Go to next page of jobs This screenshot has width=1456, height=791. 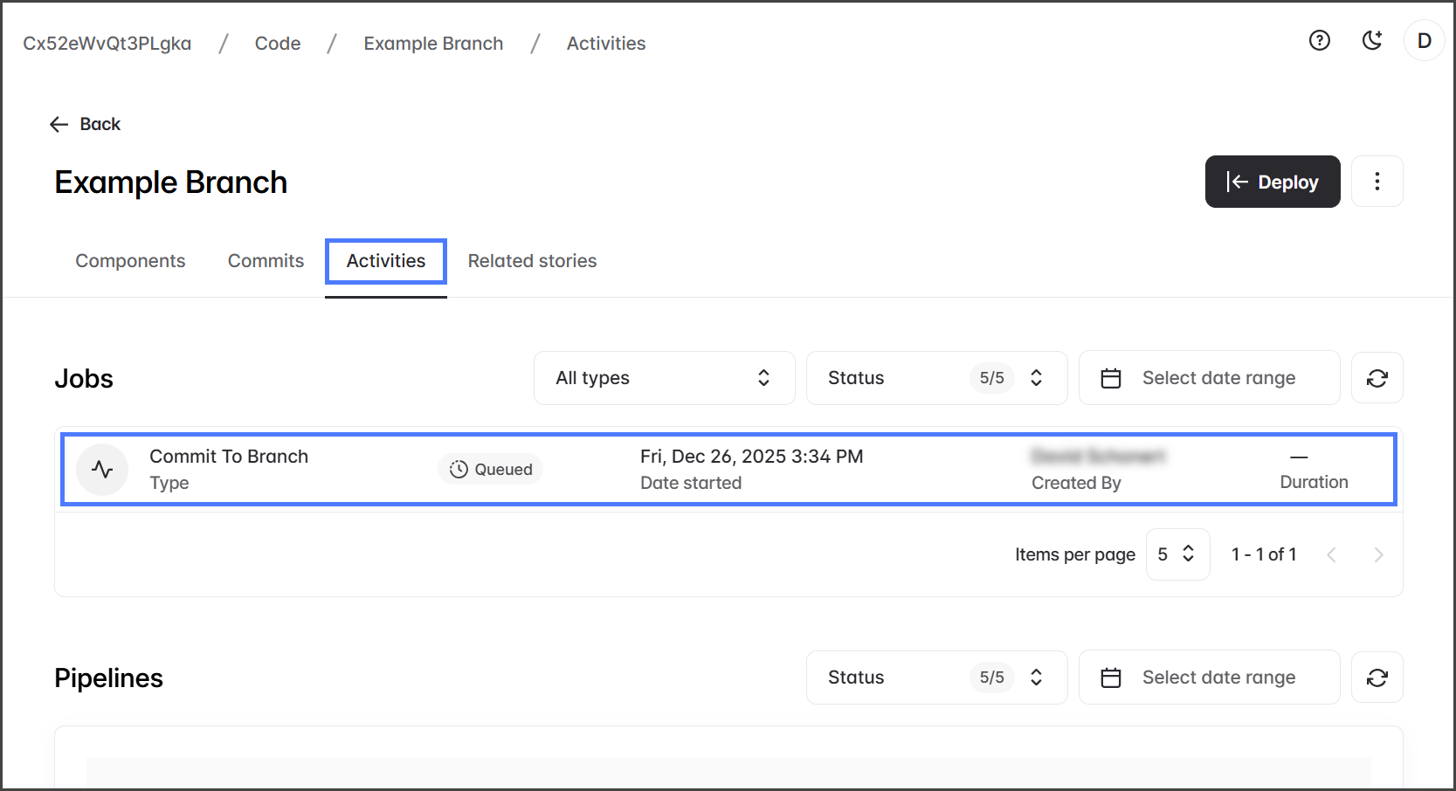point(1378,554)
